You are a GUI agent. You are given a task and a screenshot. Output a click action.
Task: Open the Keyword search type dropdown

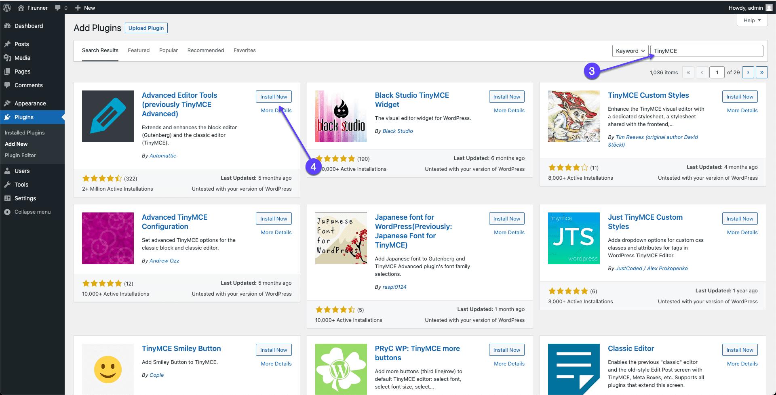point(630,51)
